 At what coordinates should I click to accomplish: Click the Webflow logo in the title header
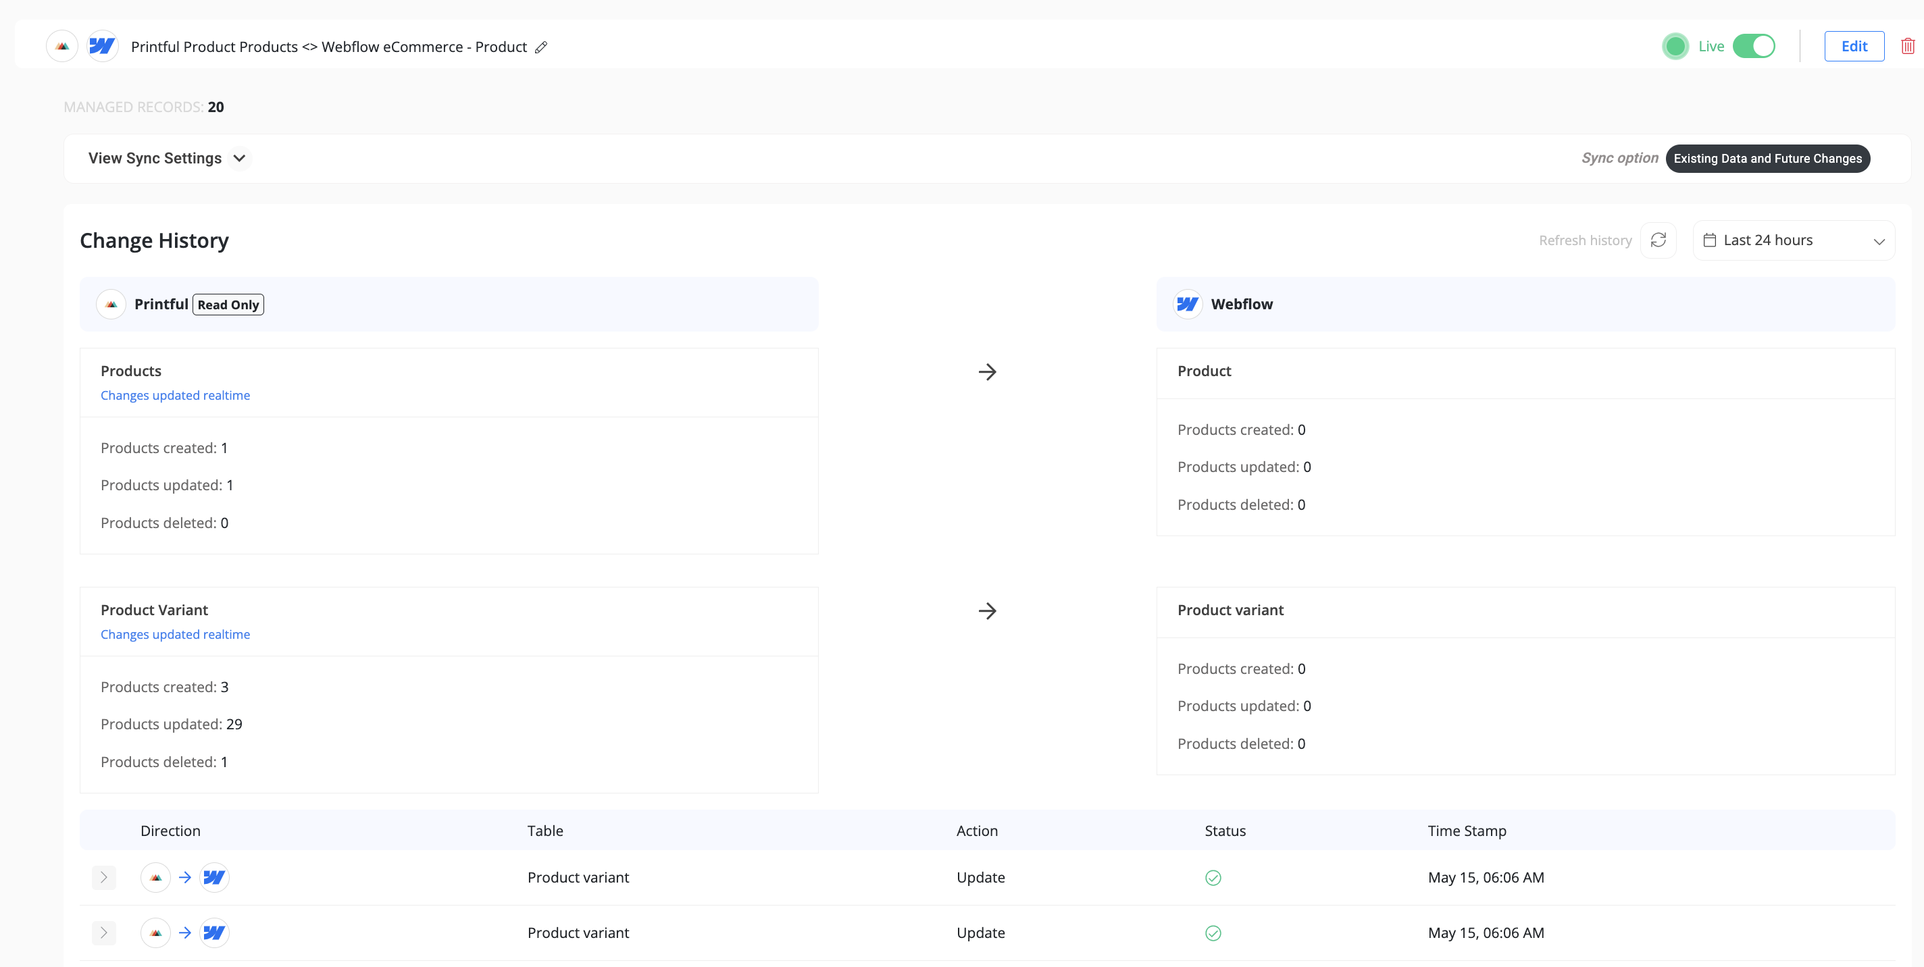(102, 47)
